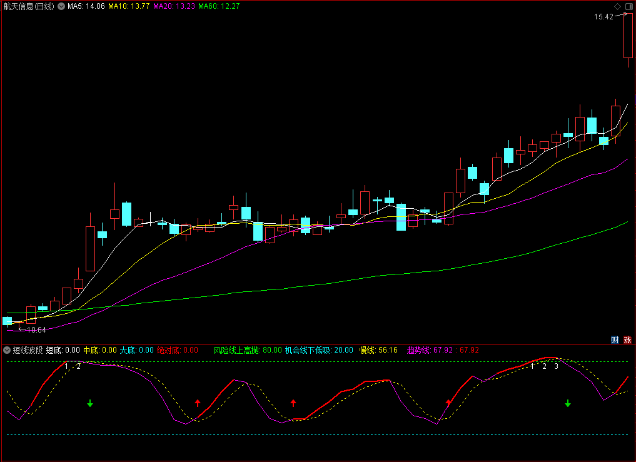Click the 航天信息(日线) chart title
636x462 pixels.
(29, 6)
